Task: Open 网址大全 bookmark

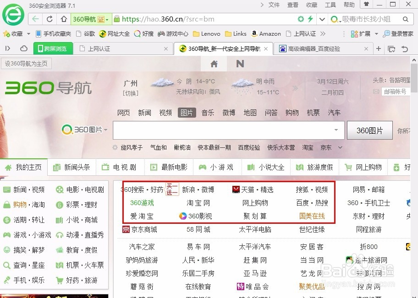Action: point(115,34)
